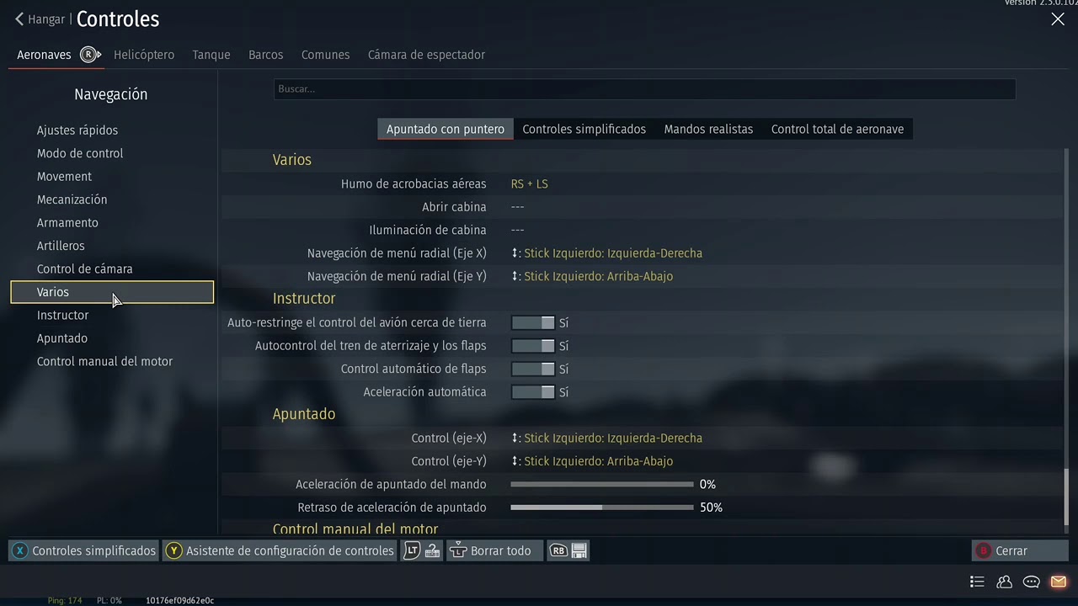Jump to Armamento section
1078x606 pixels.
pyautogui.click(x=67, y=223)
